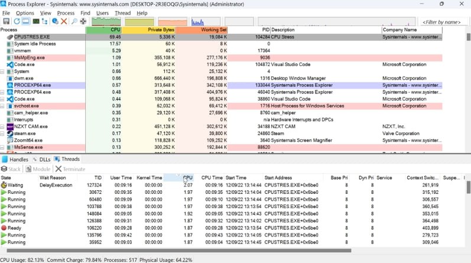471x263 pixels.
Task: Click the highlighted PROCEXP64.exe icon, PID 133044
Action: [10, 85]
